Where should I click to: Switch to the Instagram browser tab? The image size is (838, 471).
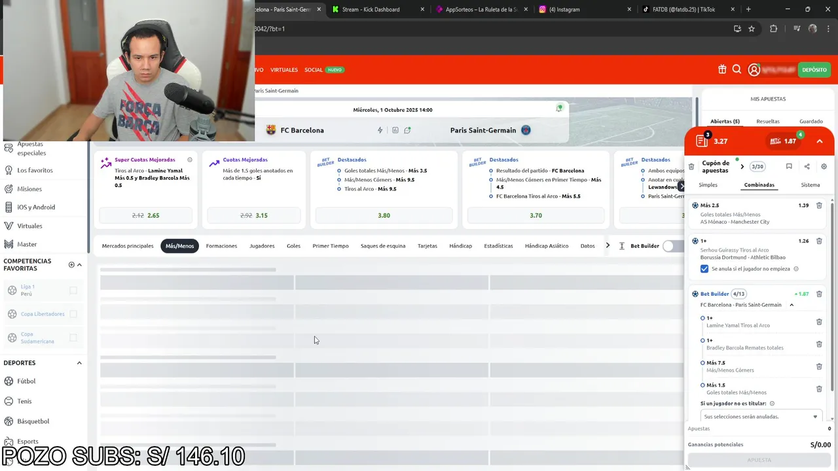coord(584,9)
